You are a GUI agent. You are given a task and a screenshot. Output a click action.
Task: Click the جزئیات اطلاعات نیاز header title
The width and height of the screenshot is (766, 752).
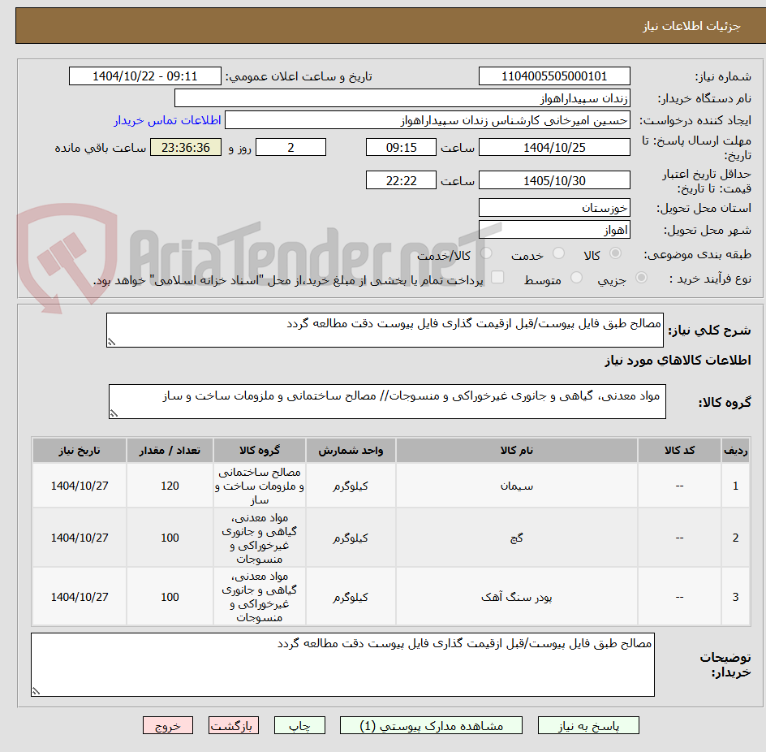coord(691,26)
